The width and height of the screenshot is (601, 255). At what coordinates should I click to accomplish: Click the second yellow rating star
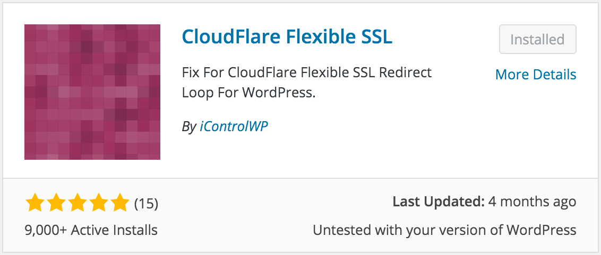(x=56, y=203)
